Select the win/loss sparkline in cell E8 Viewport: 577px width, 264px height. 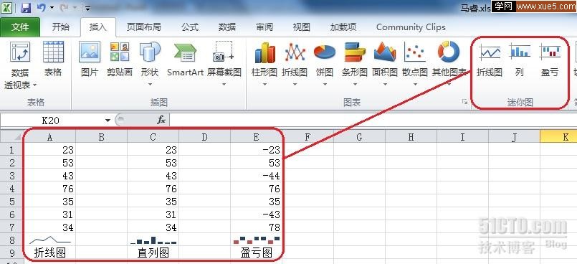point(257,240)
